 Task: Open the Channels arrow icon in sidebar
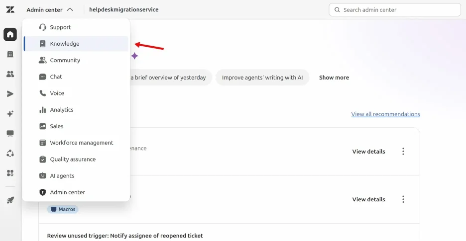pyautogui.click(x=10, y=94)
